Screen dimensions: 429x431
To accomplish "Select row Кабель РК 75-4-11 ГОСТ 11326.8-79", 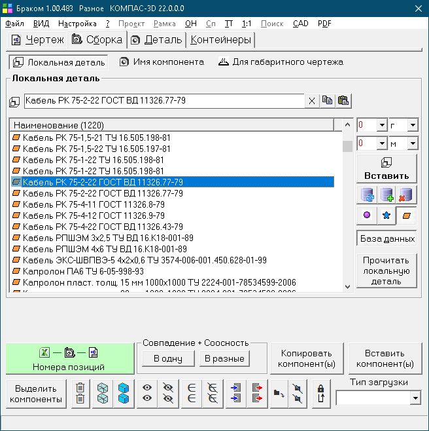I will 173,204.
